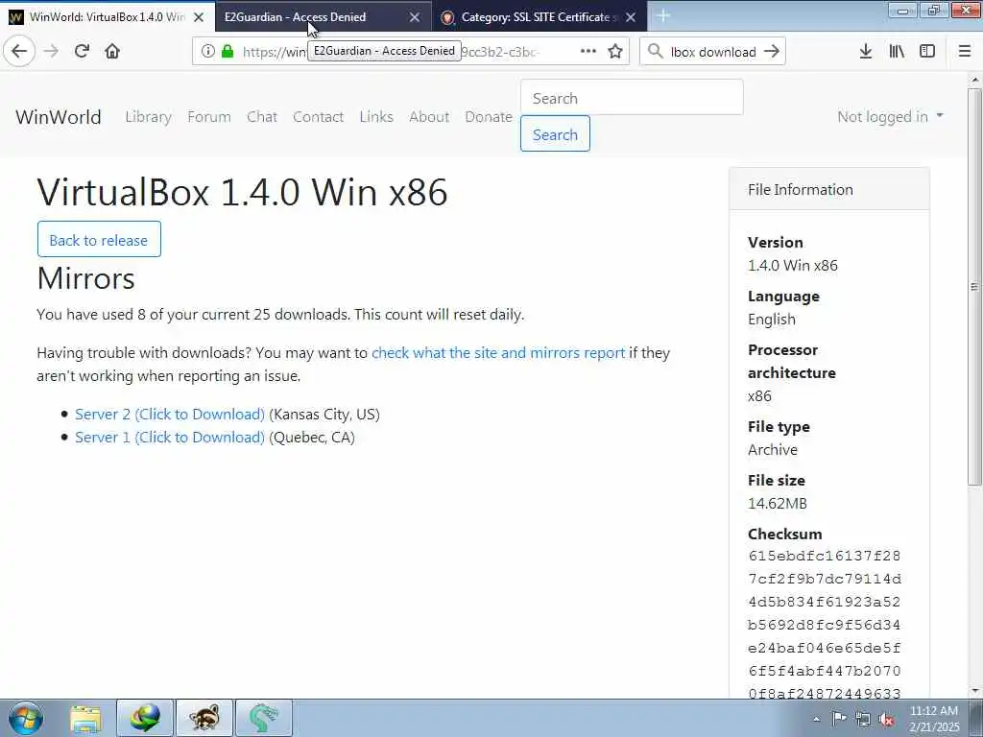This screenshot has height=737, width=983.
Task: Close the WinWorld VirtualBox tab
Action: click(199, 17)
